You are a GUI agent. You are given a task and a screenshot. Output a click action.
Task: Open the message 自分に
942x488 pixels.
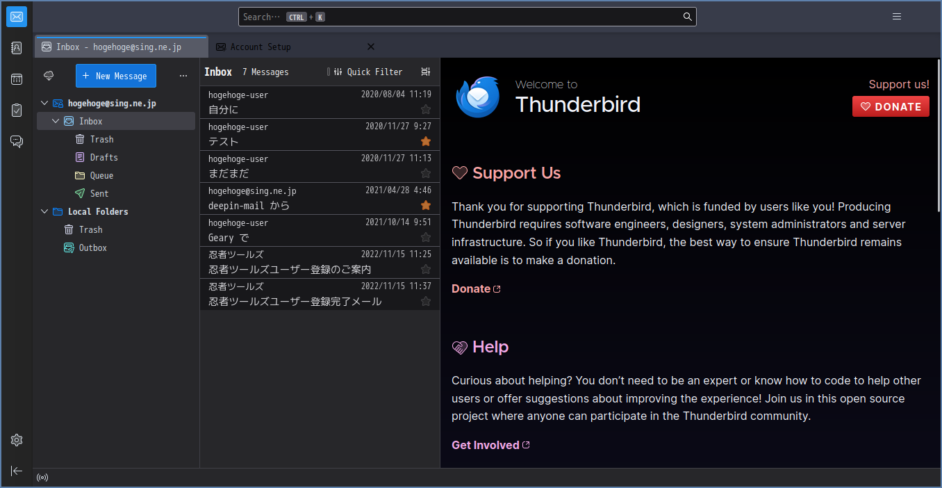(x=320, y=102)
